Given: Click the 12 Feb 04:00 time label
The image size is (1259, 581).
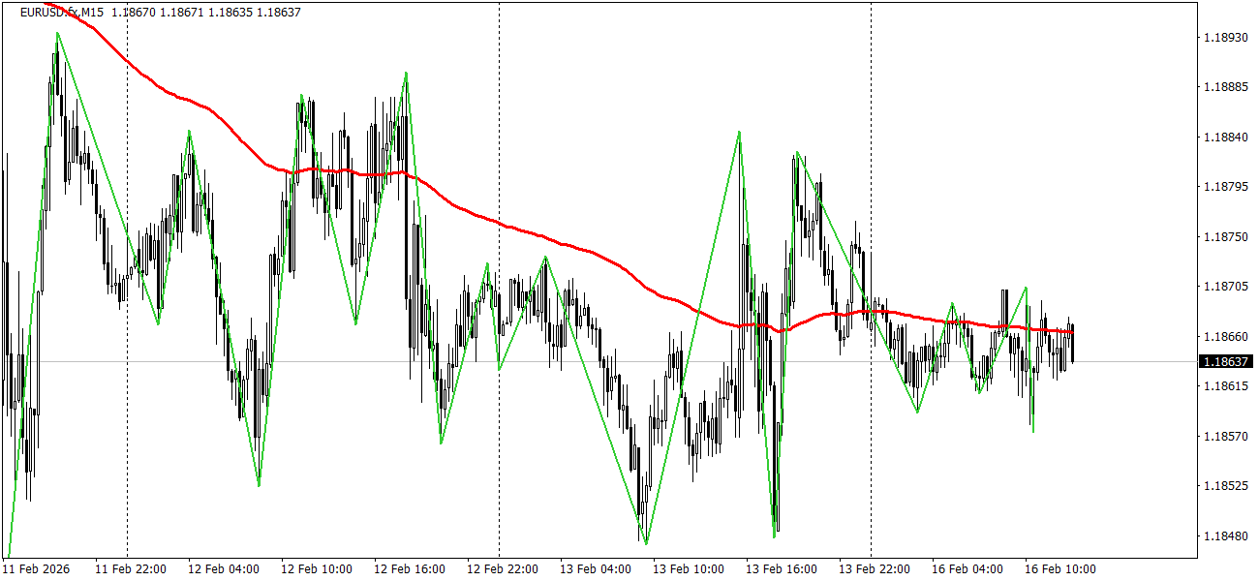Looking at the screenshot, I should (x=224, y=569).
